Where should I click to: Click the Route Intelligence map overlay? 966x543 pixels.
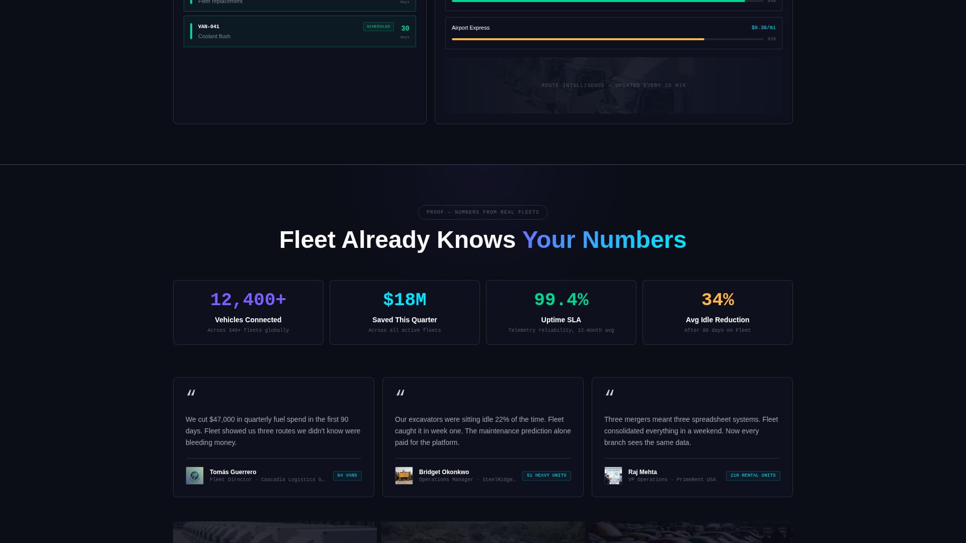point(613,85)
